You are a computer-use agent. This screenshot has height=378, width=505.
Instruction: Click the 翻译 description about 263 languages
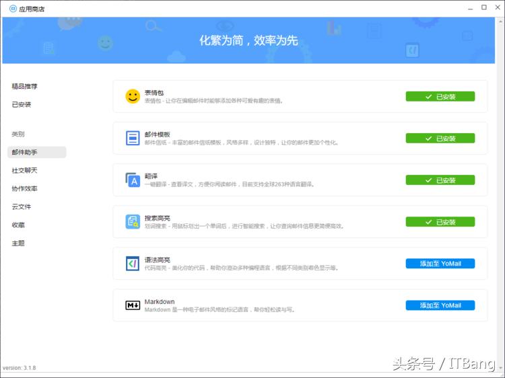(x=230, y=184)
